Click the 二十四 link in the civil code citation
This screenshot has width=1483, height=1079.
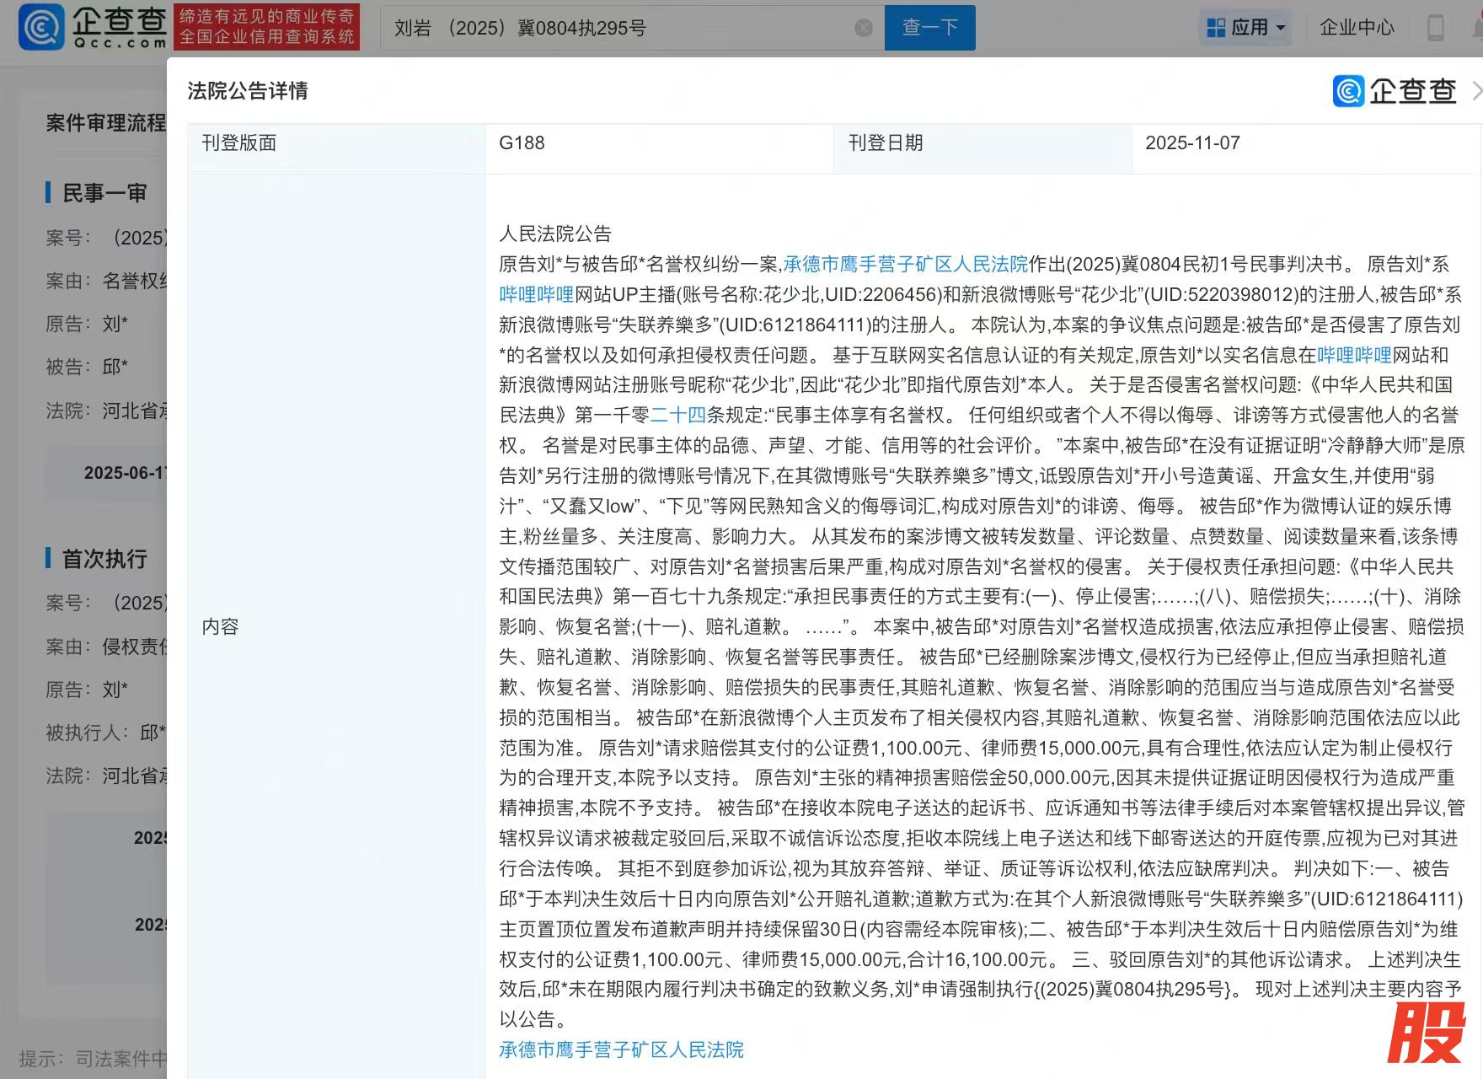coord(677,415)
